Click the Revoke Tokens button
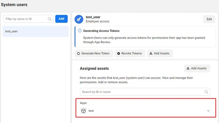Viewport: 219px width, 123px height. (x=130, y=53)
